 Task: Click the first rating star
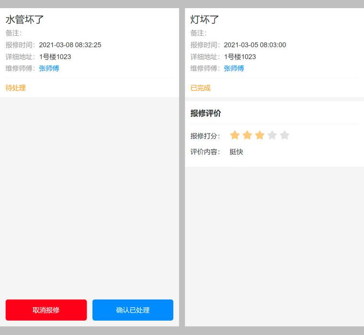235,135
